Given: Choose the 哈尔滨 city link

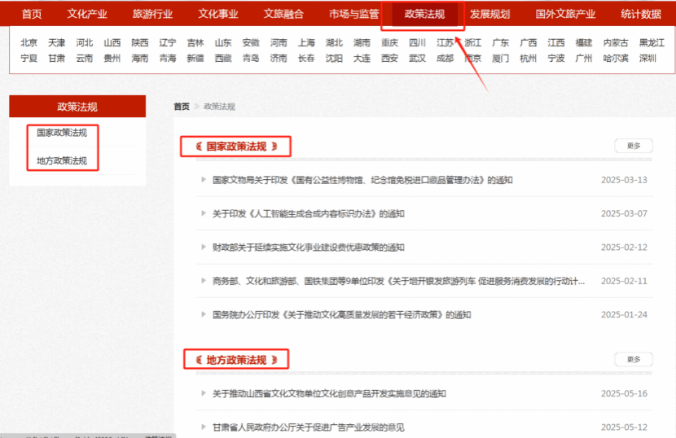Looking at the screenshot, I should pyautogui.click(x=616, y=58).
